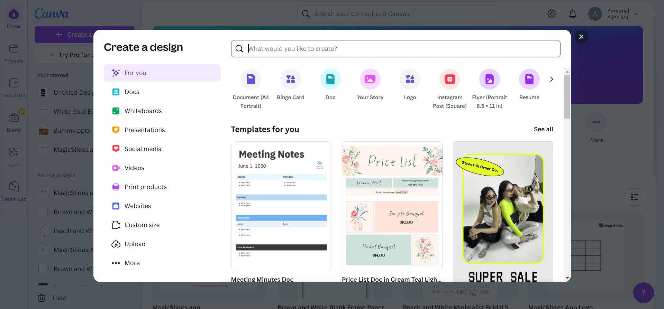Select the Websites category
664x309 pixels.
point(162,206)
